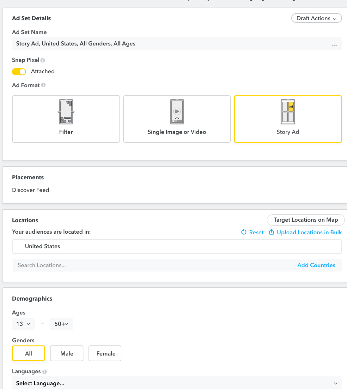The height and width of the screenshot is (389, 347).
Task: Open the maximum age 50+ dropdown
Action: (61, 324)
